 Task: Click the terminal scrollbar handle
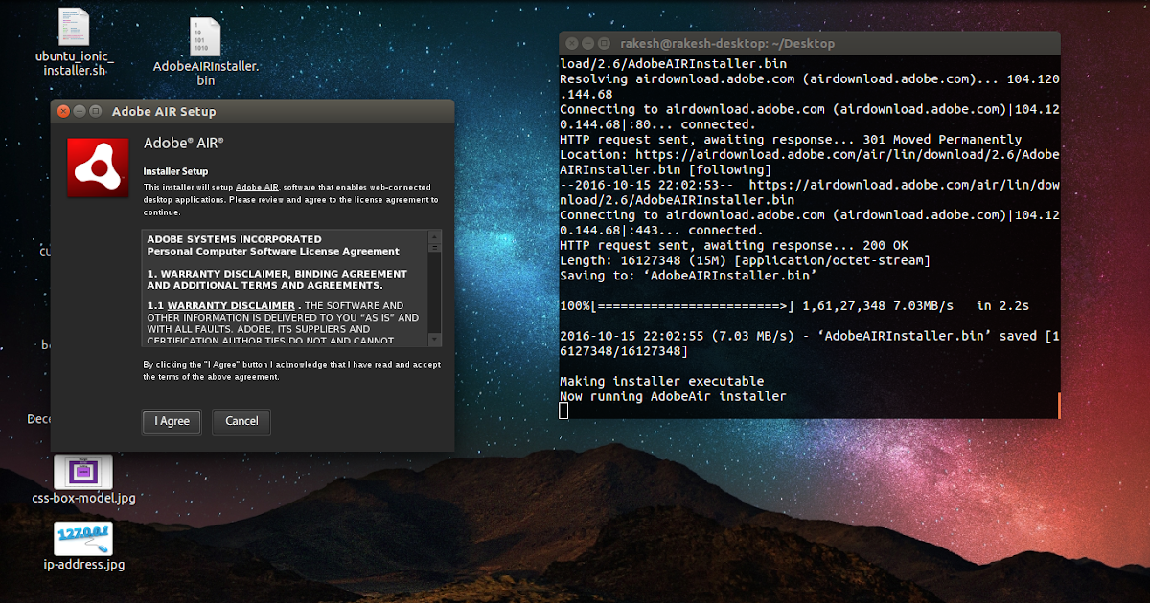tap(1059, 405)
